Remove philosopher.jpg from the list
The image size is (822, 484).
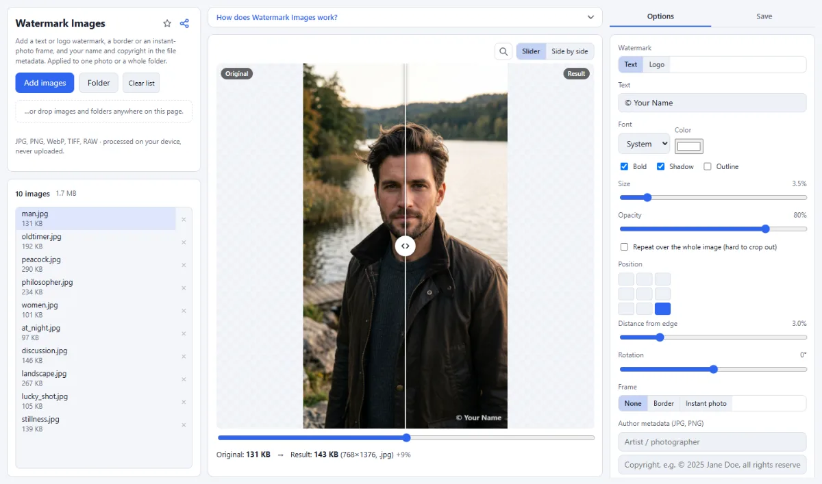[x=184, y=288]
